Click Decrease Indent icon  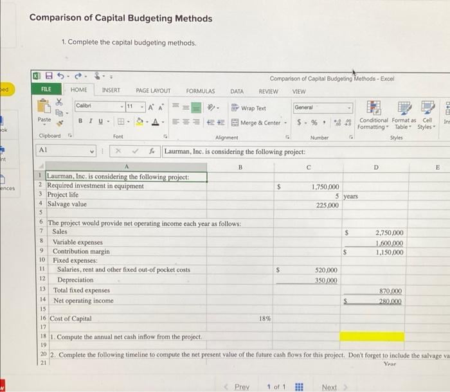(x=211, y=122)
